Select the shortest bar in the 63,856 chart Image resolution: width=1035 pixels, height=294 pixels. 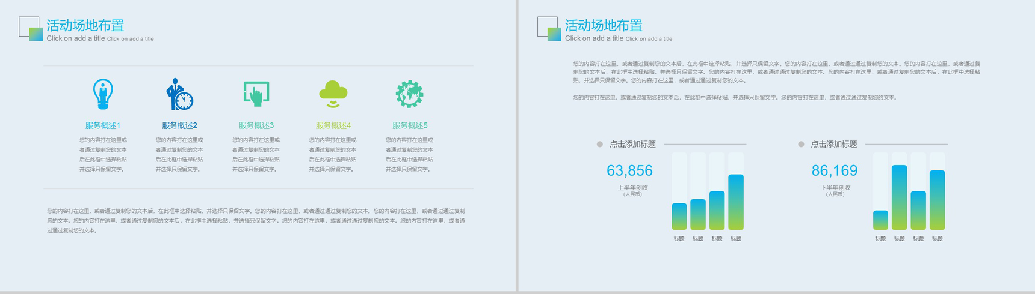coord(679,217)
